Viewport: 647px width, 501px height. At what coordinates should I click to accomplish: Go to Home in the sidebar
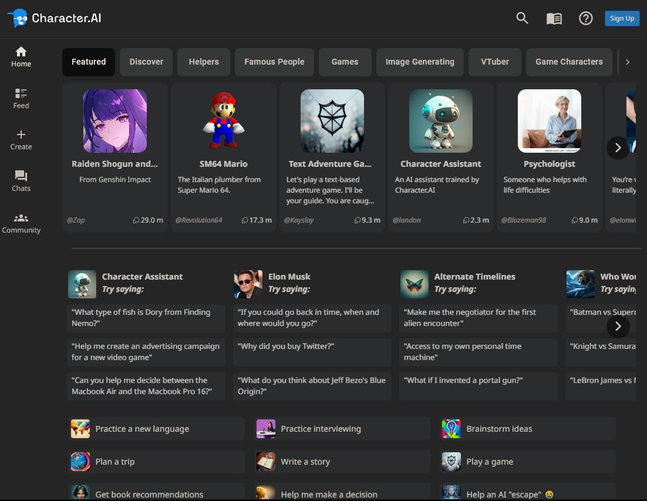[21, 57]
